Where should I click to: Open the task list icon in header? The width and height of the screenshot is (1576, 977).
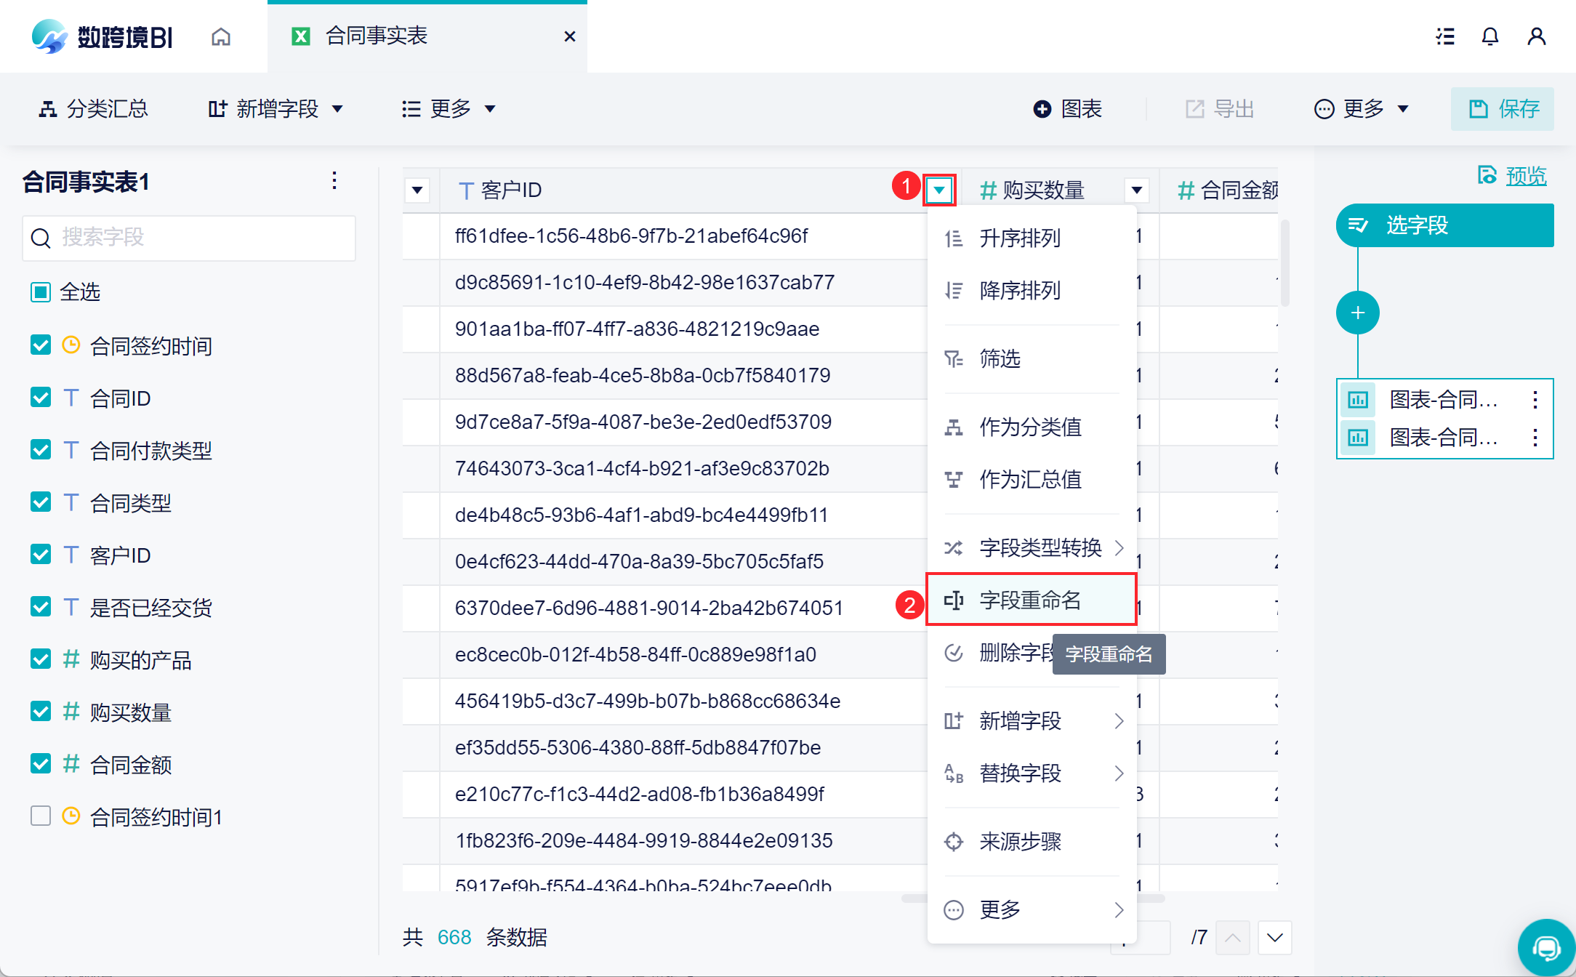1445,36
